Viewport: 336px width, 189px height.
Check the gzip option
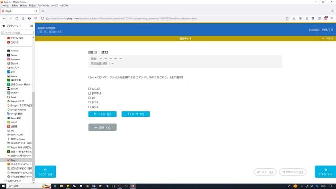(x=90, y=102)
